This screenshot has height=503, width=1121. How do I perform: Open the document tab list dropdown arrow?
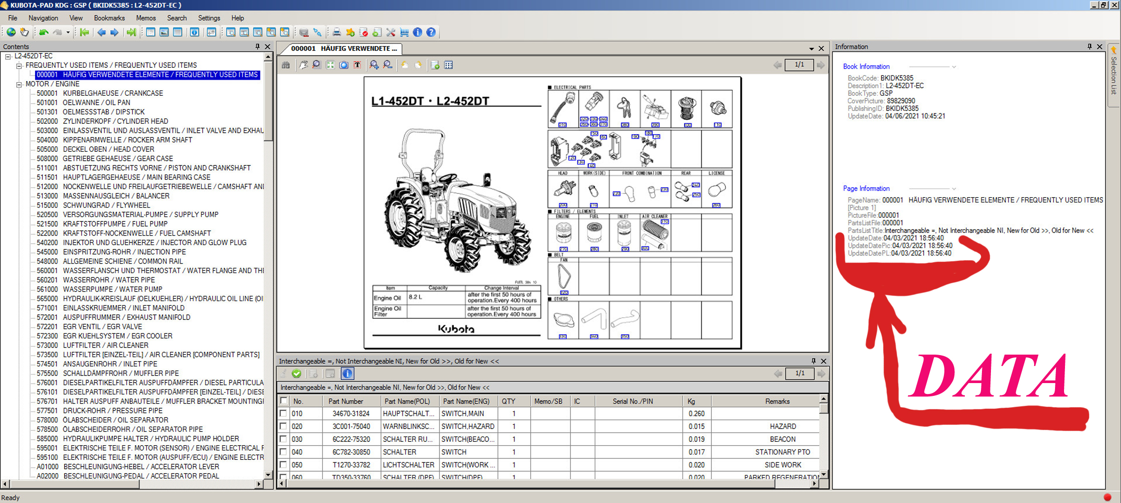812,48
